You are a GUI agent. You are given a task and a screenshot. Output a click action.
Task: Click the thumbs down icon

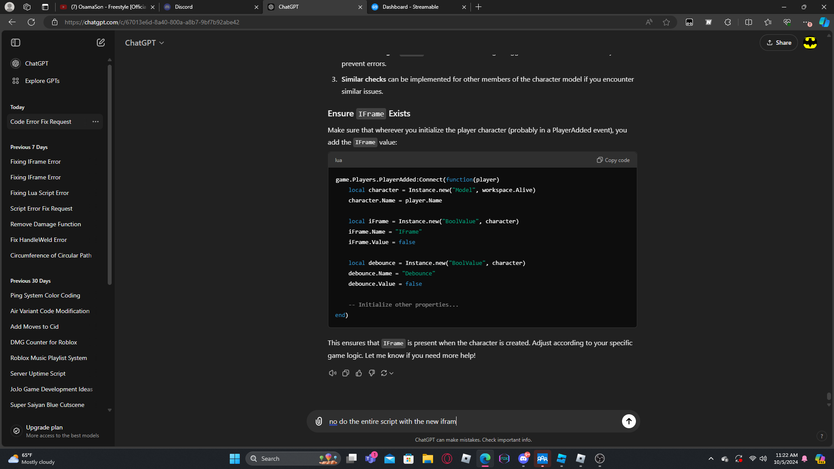(372, 373)
